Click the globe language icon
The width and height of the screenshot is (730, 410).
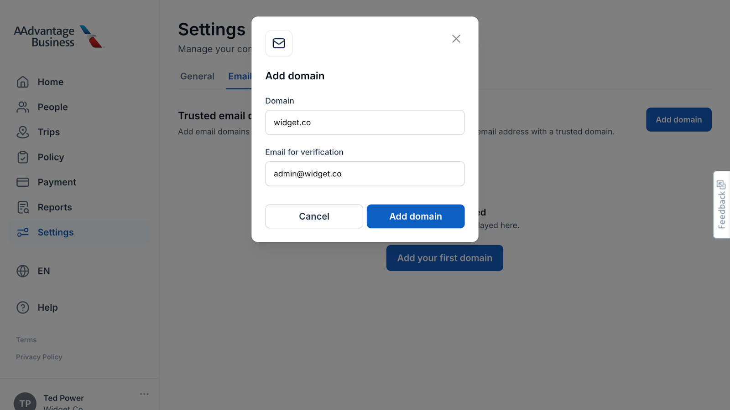pos(23,271)
